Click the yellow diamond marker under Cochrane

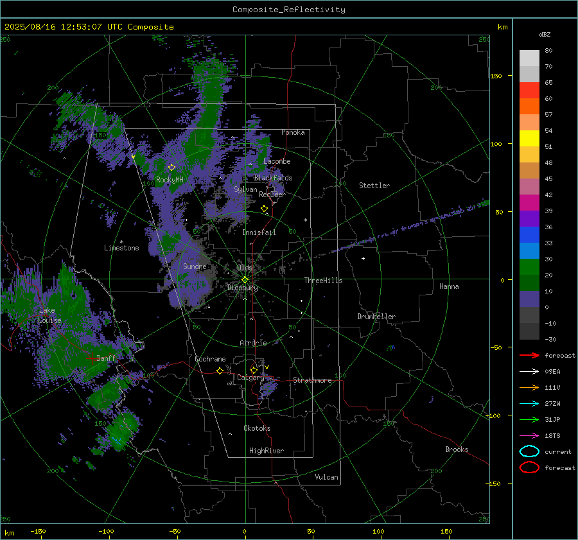point(220,370)
